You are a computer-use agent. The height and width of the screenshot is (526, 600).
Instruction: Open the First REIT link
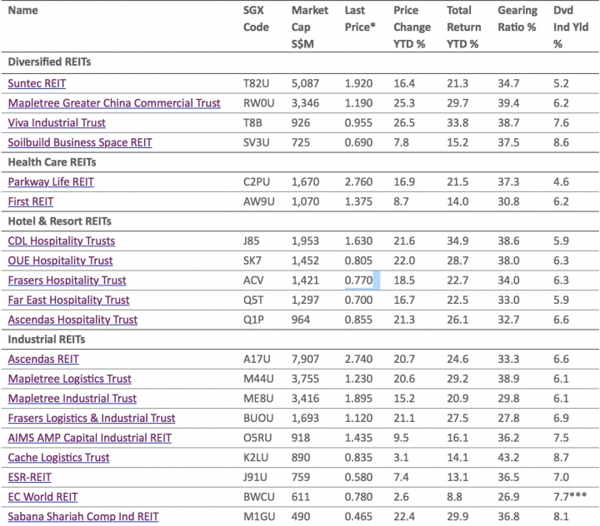tap(31, 201)
